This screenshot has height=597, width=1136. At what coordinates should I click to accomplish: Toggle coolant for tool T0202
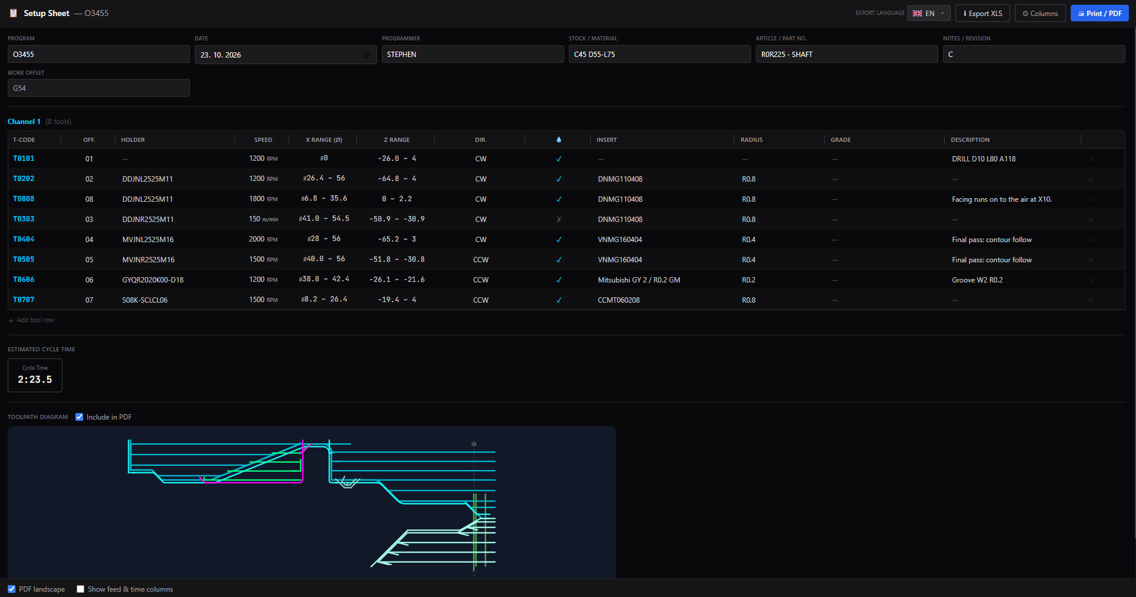(559, 179)
